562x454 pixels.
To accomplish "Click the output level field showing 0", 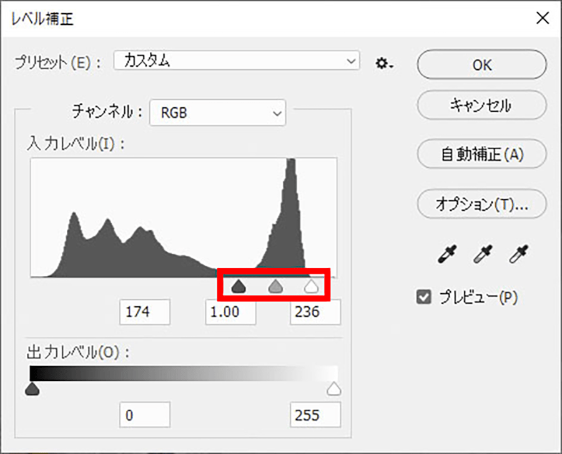I will pyautogui.click(x=145, y=415).
